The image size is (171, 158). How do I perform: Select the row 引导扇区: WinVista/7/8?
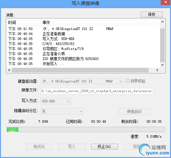click(x=83, y=49)
